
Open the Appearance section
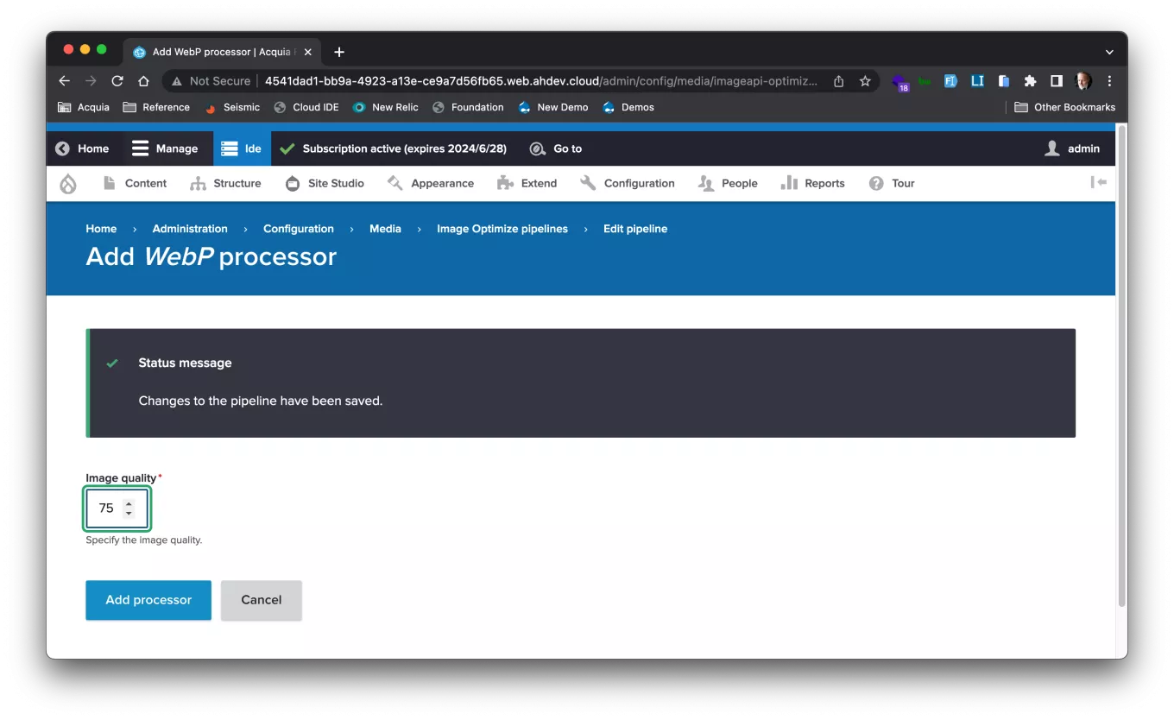pos(443,183)
